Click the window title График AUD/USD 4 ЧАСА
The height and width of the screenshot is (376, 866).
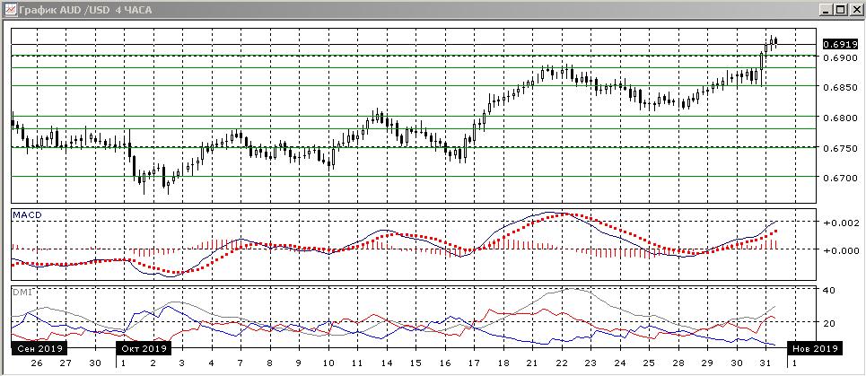85,10
